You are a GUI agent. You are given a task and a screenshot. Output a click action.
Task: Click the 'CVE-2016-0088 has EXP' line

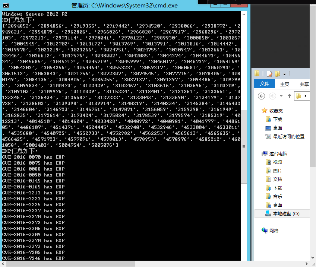(x=33, y=169)
